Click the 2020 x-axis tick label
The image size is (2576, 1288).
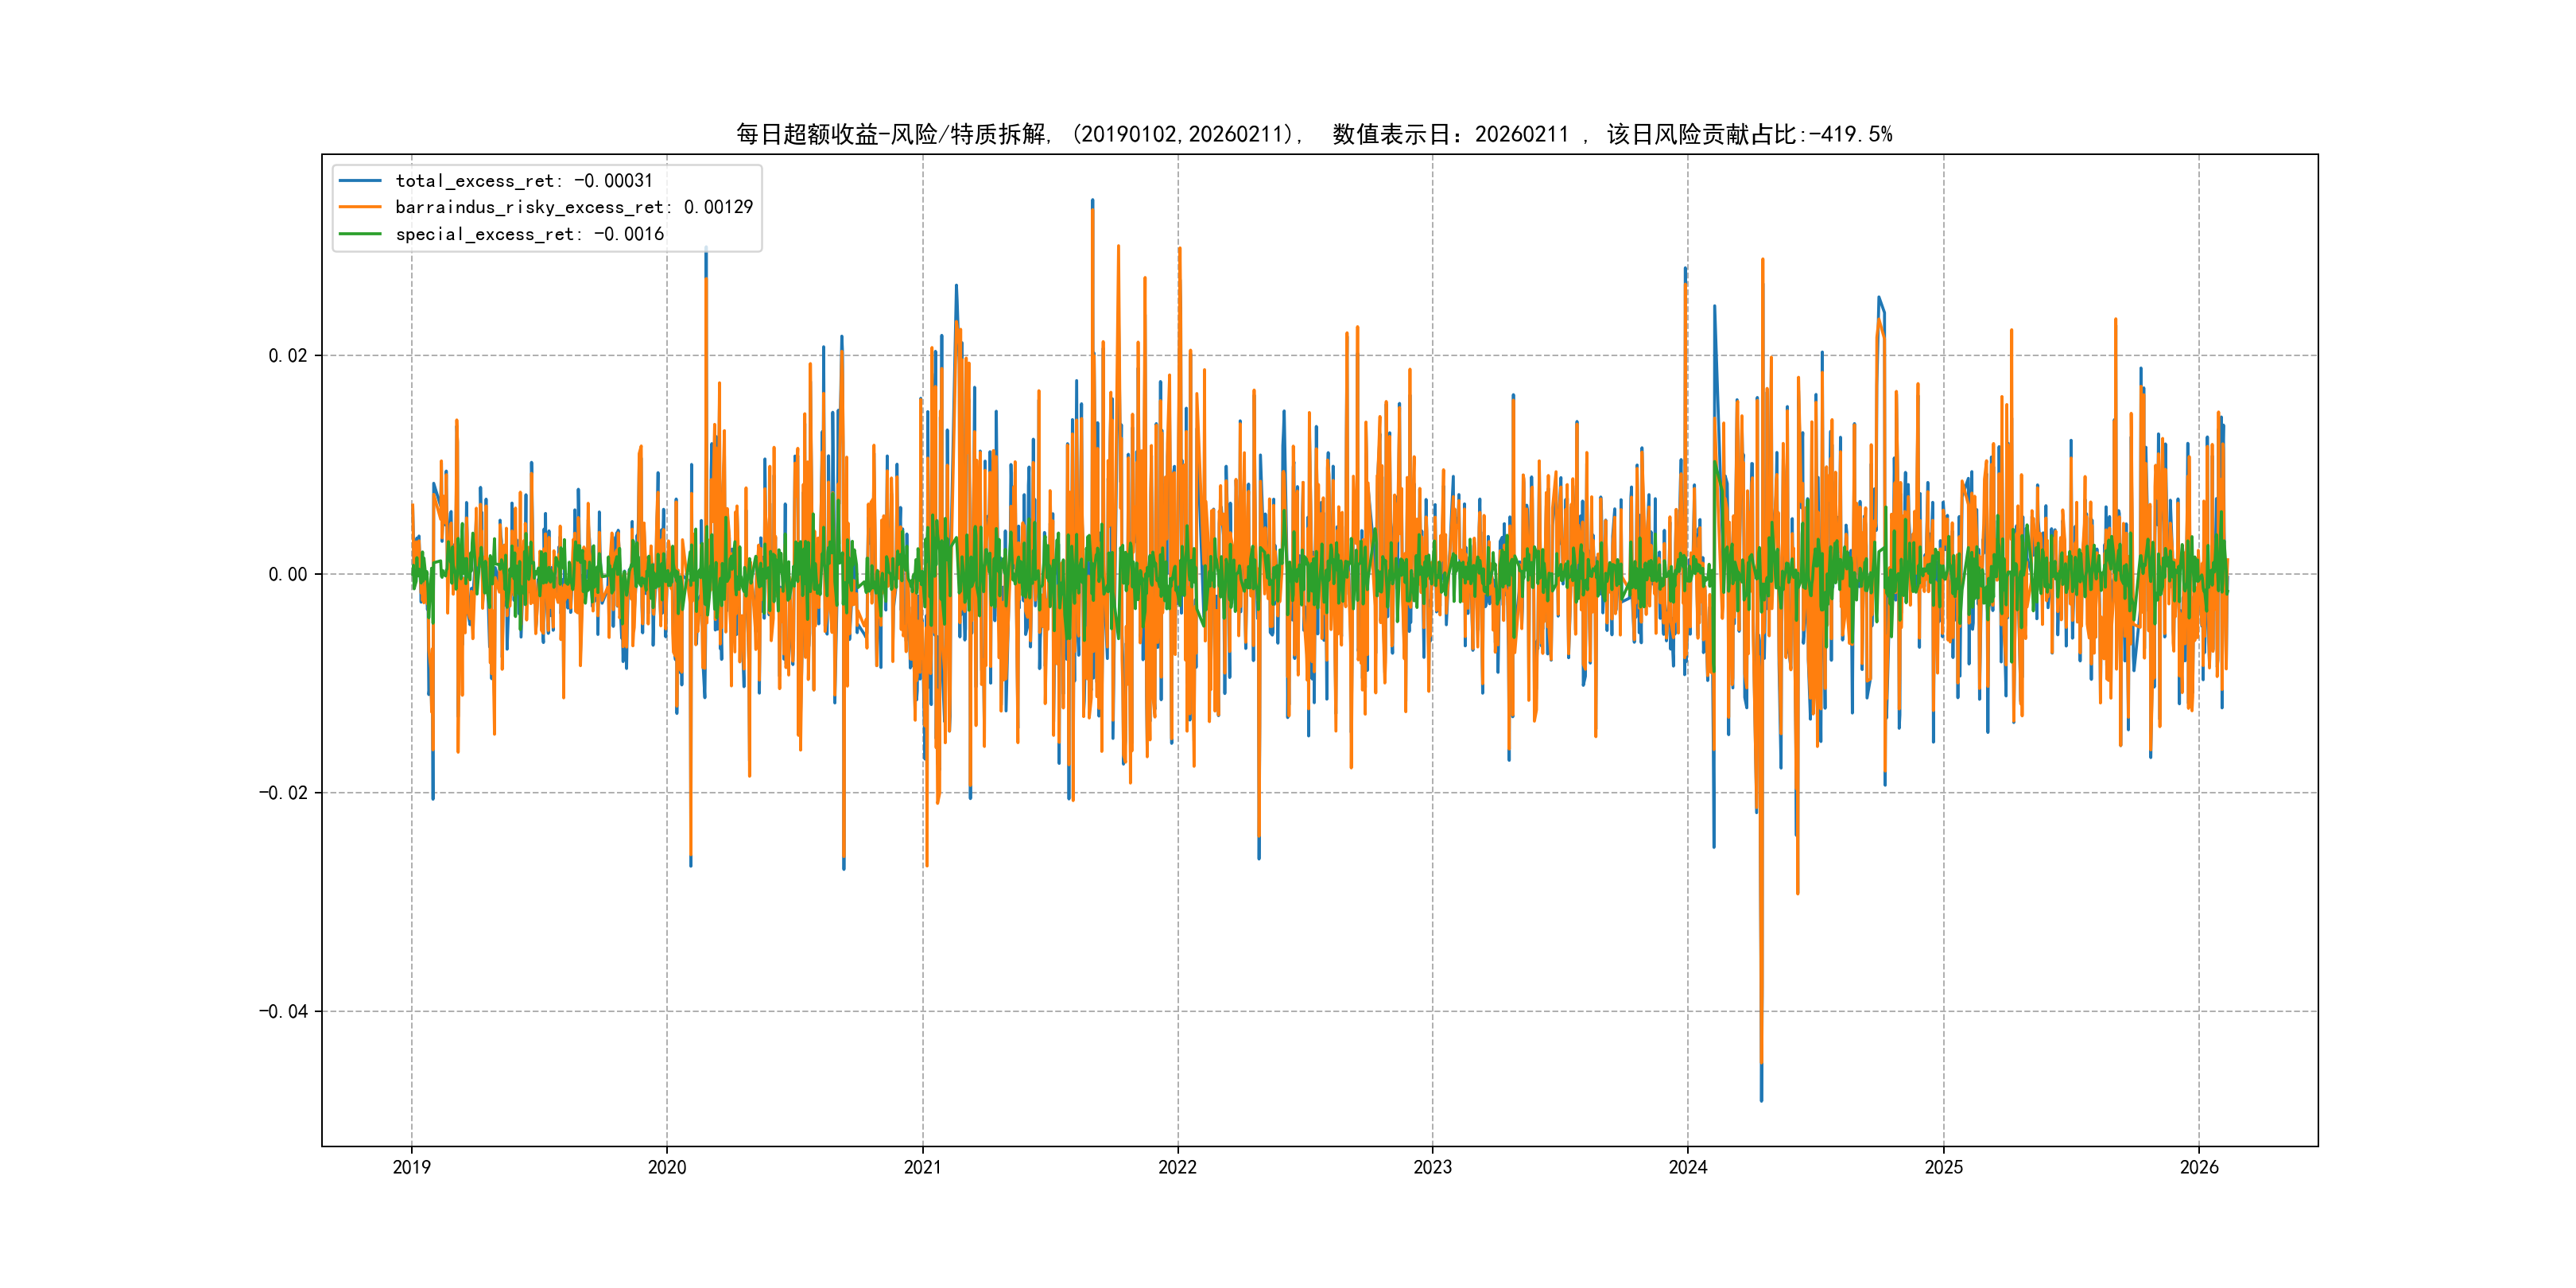(x=667, y=1167)
